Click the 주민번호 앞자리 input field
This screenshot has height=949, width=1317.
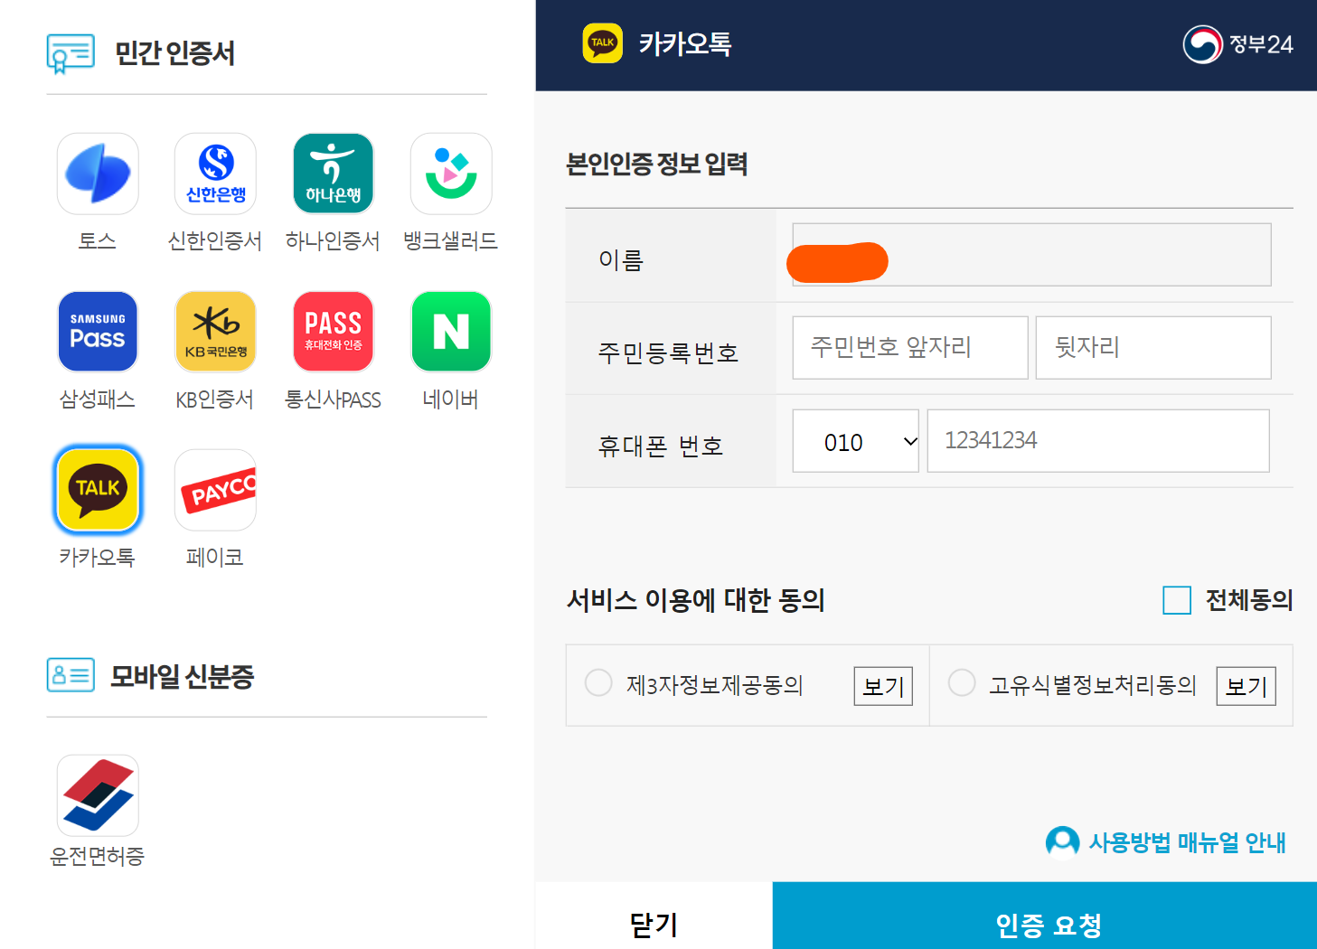[910, 348]
